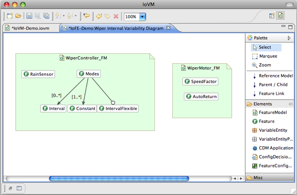Viewport: 297px width, 195px height.
Task: Select Feature in Elements palette
Action: (263, 121)
